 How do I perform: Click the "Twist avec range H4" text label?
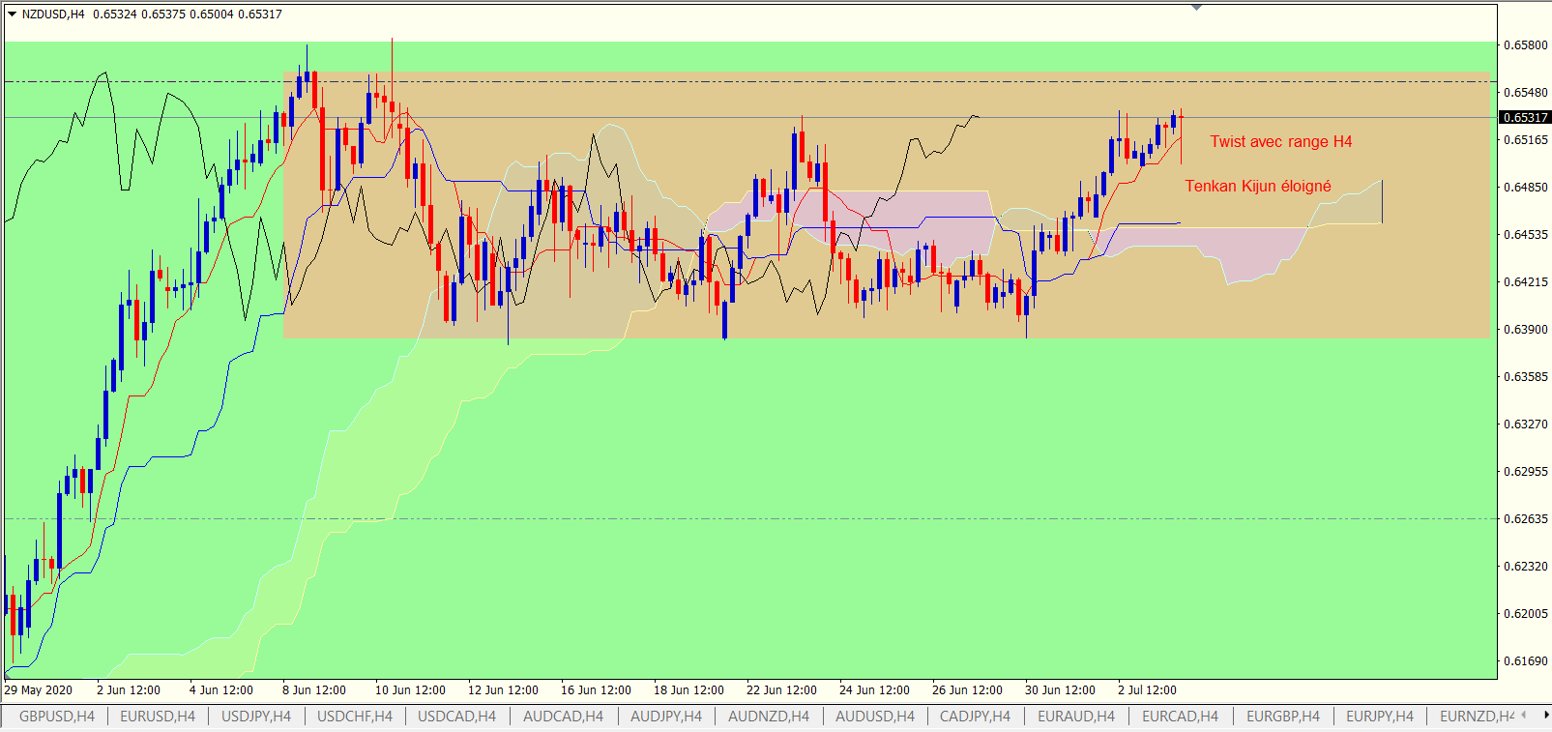1280,142
